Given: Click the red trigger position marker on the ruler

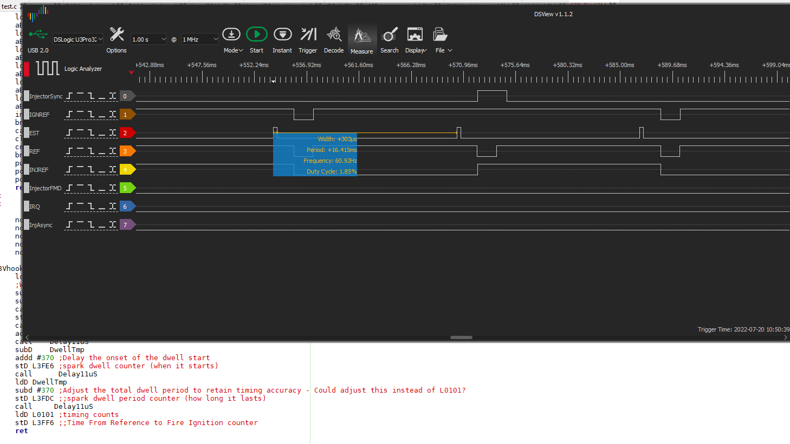Looking at the screenshot, I should [131, 72].
